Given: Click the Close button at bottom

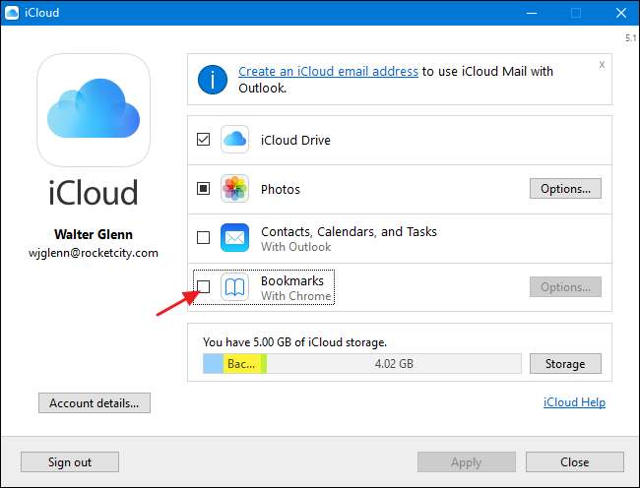Looking at the screenshot, I should (575, 461).
